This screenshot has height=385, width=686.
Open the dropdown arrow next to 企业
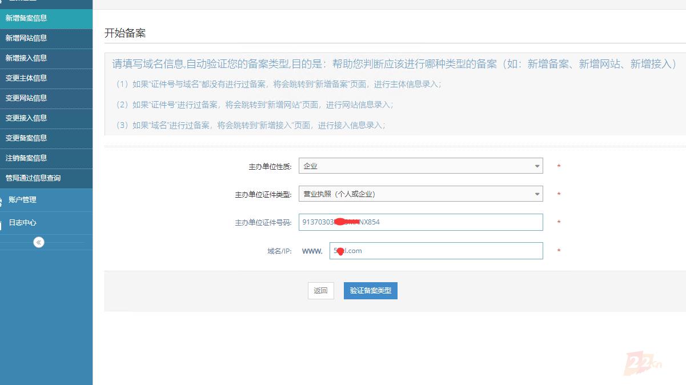point(536,165)
